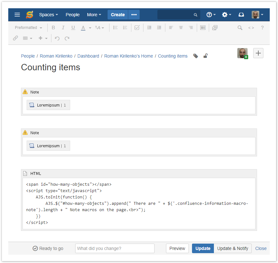Open the Help menu
The width and height of the screenshot is (278, 263).
211,15
